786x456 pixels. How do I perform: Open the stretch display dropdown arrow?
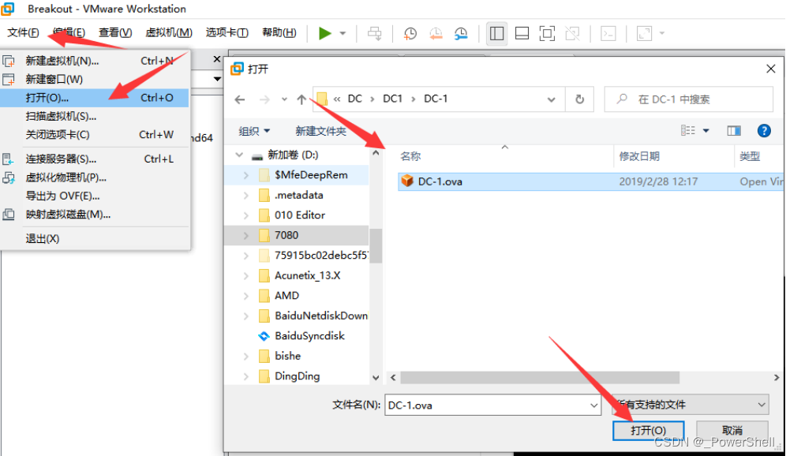coord(661,34)
